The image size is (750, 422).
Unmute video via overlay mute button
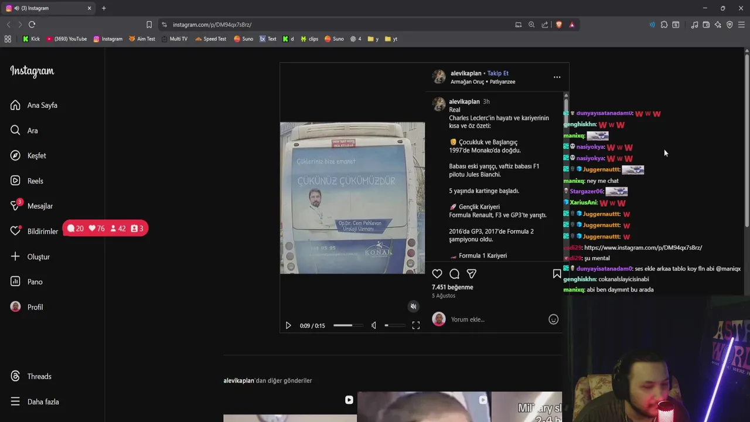pyautogui.click(x=413, y=307)
